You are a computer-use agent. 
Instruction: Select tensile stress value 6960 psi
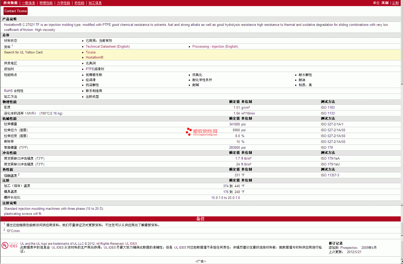point(239,130)
